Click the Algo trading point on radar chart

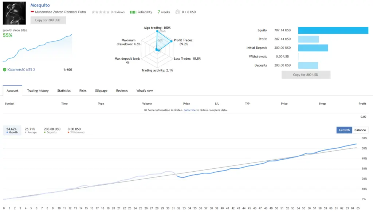[x=157, y=31]
